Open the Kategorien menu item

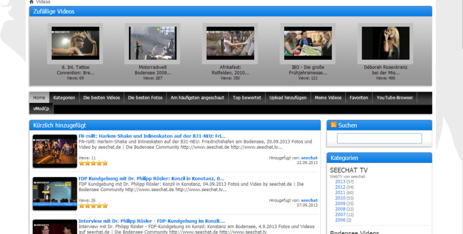point(64,98)
